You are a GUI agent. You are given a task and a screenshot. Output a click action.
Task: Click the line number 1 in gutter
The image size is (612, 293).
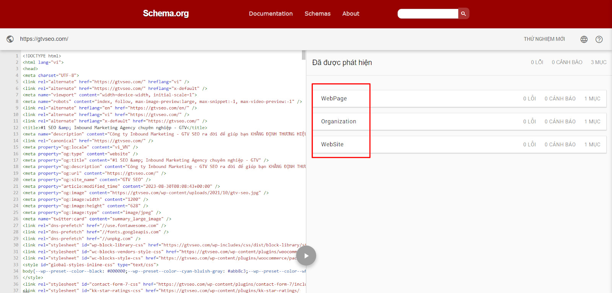pyautogui.click(x=17, y=56)
